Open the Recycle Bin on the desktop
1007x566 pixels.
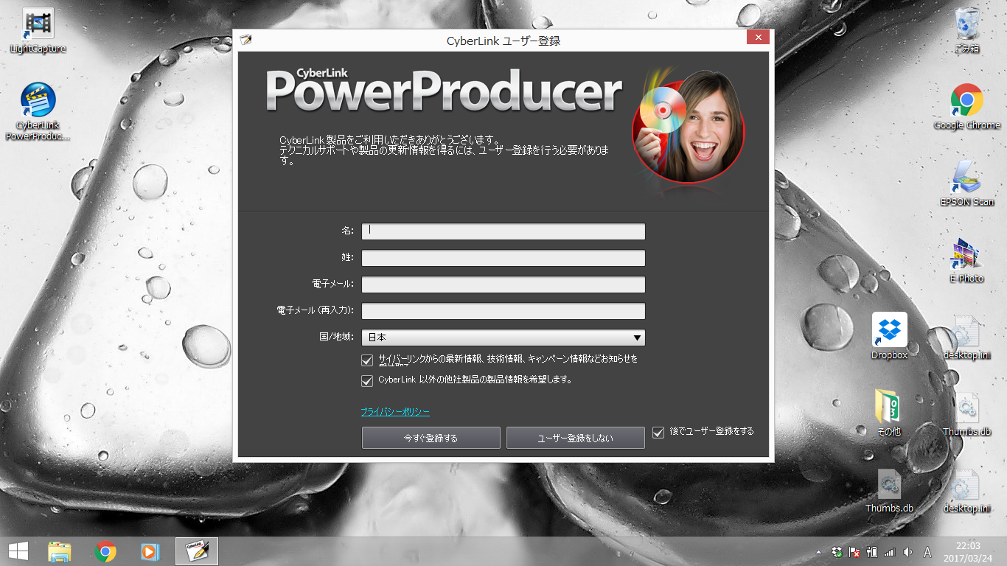[x=966, y=31]
